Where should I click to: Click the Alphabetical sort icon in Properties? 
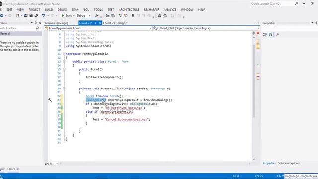(x=271, y=34)
